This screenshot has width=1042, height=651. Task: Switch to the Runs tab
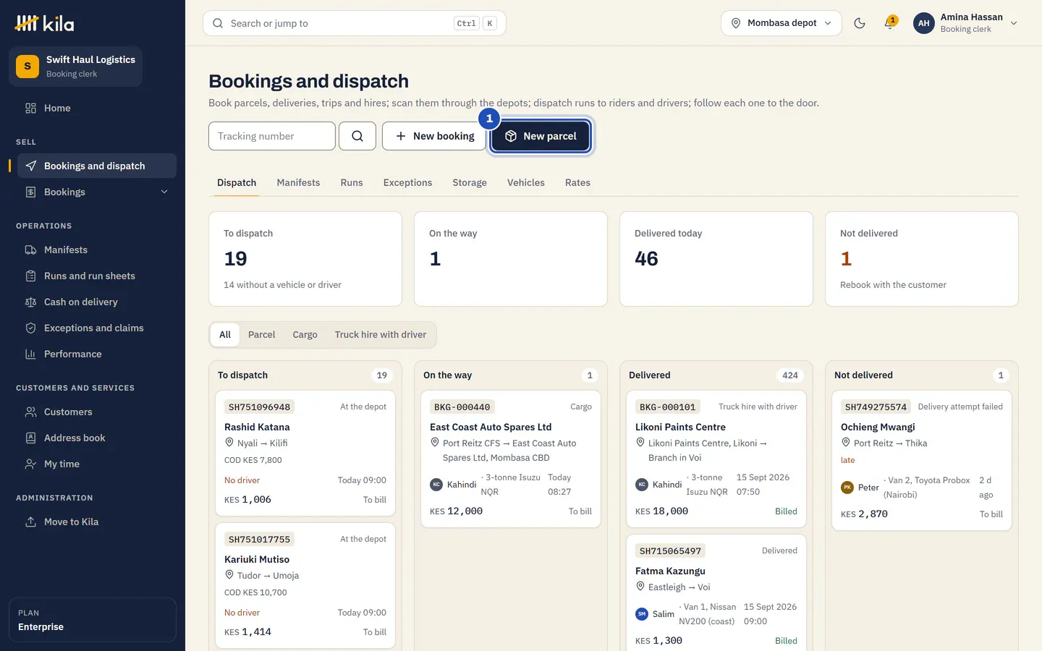(x=352, y=183)
